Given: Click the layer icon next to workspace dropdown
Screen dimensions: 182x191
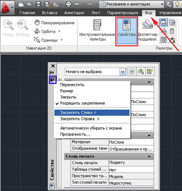Looking at the screenshot, I should [169, 5].
